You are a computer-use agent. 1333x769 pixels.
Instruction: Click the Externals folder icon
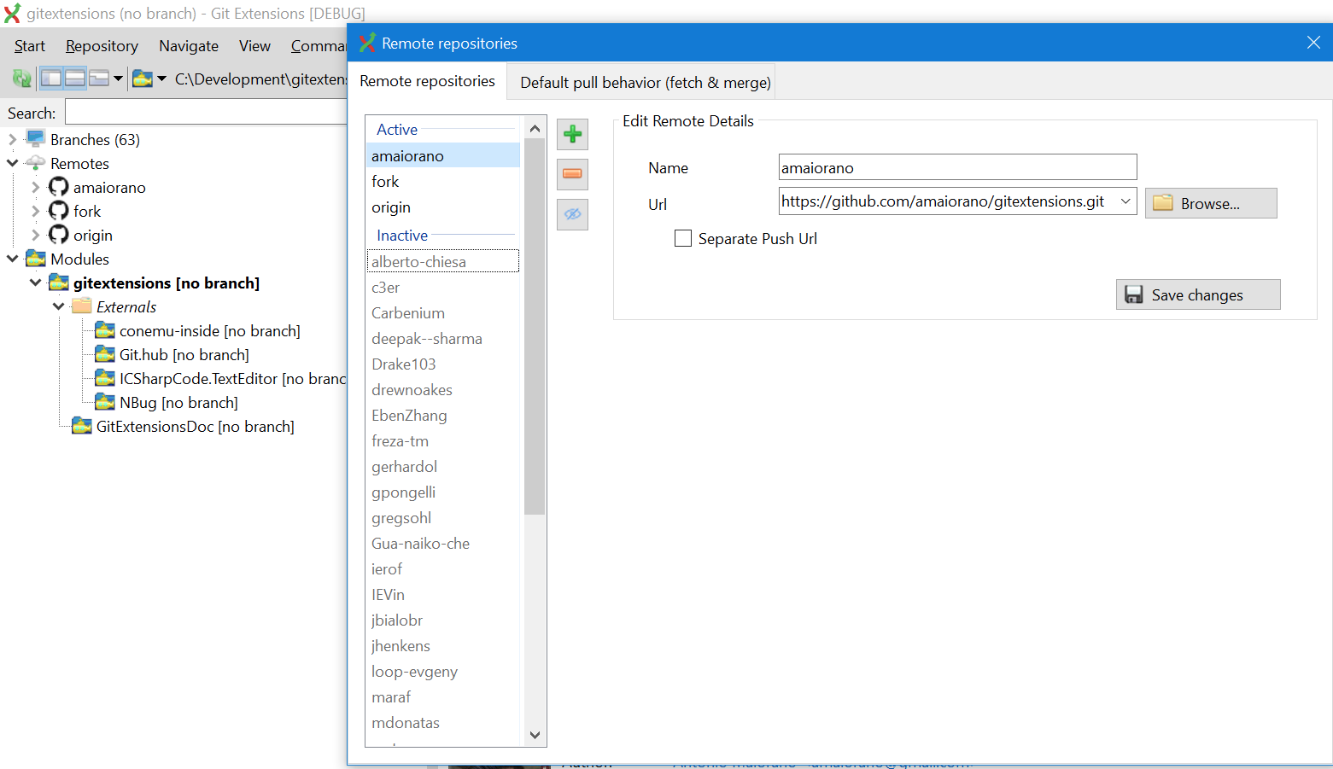(82, 306)
